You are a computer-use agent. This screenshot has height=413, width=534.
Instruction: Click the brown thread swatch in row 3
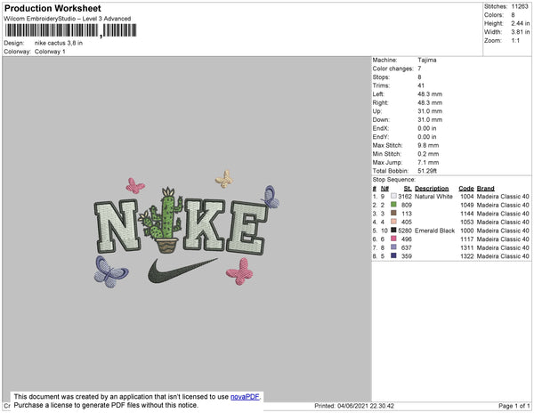point(393,213)
